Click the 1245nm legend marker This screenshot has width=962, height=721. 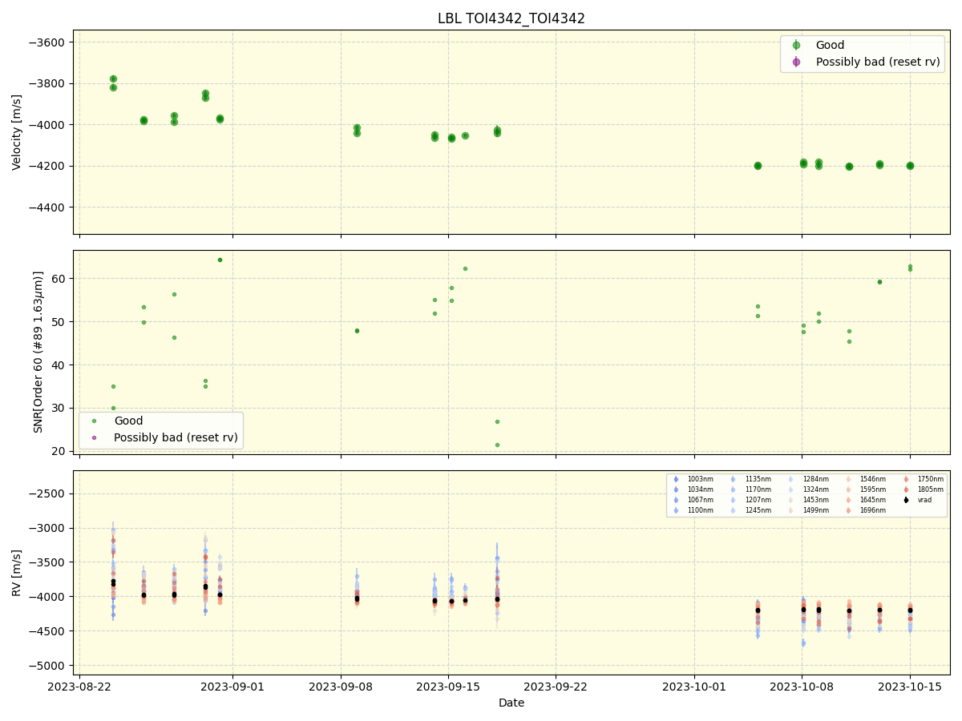[734, 510]
